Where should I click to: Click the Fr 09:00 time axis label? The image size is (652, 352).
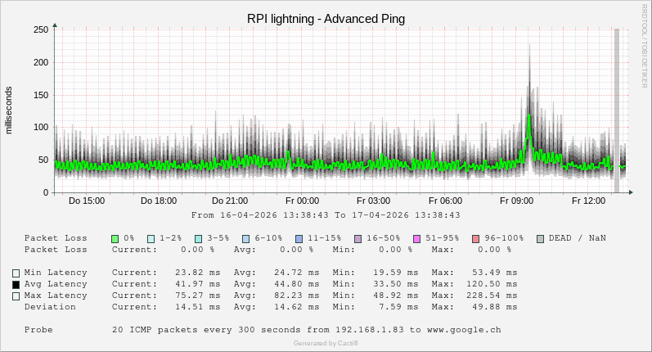click(x=517, y=201)
